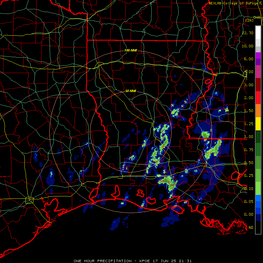Select the light blue legend swatch
Image resolution: width=263 pixels, height=263 pixels.
[258, 198]
